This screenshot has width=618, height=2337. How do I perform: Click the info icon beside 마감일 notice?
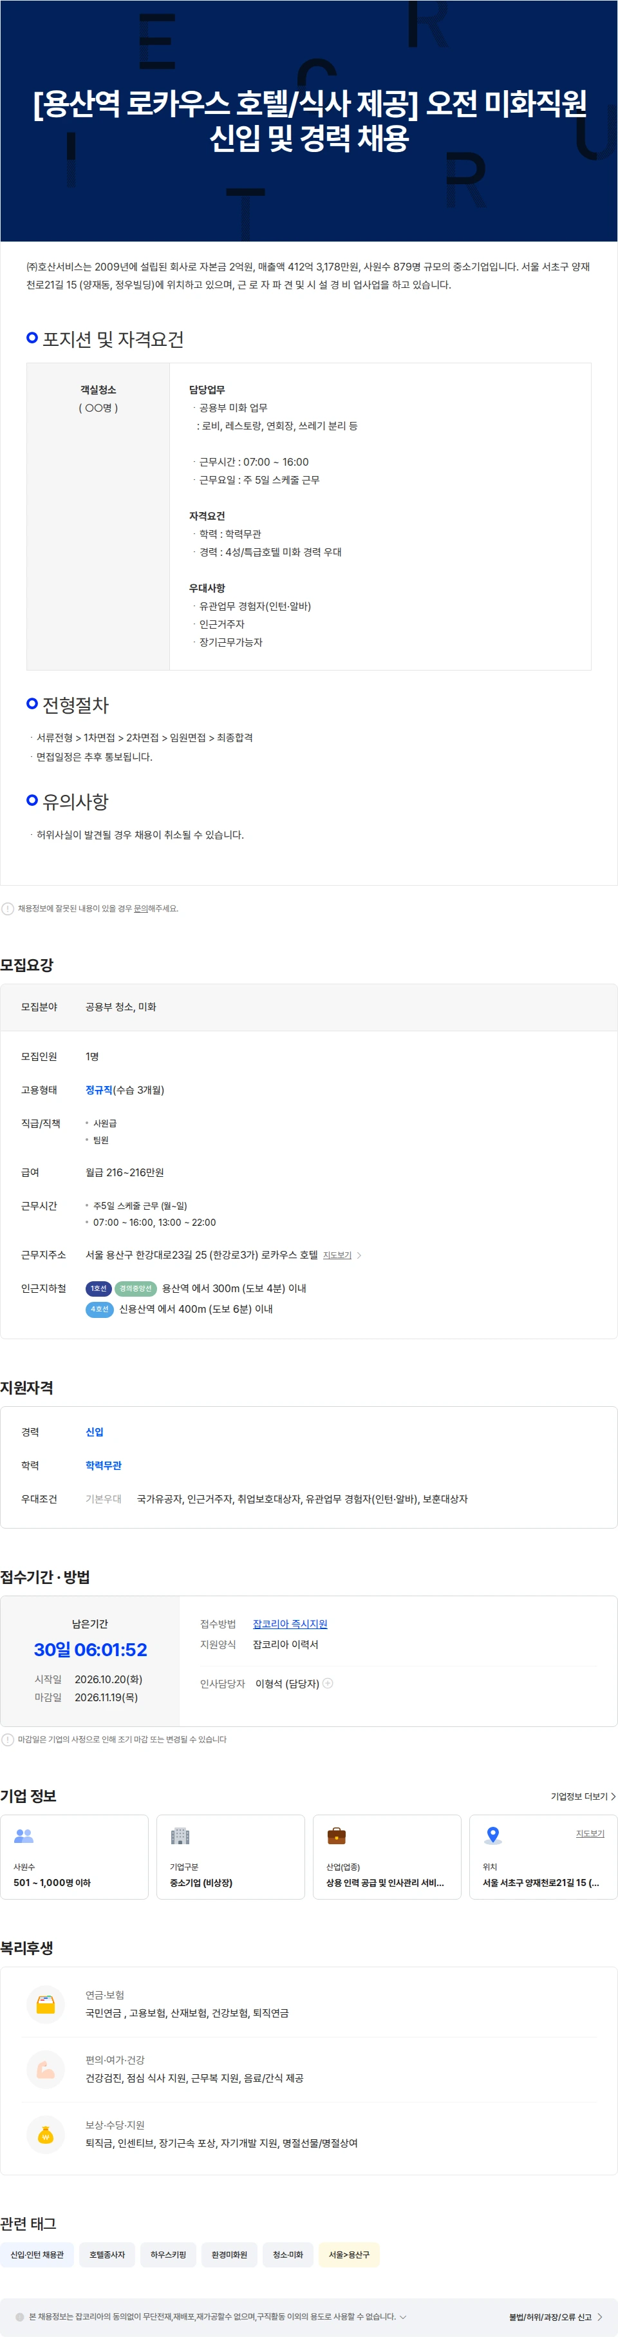pos(7,1739)
